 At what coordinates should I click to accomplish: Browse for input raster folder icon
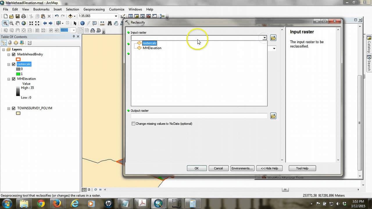point(273,38)
